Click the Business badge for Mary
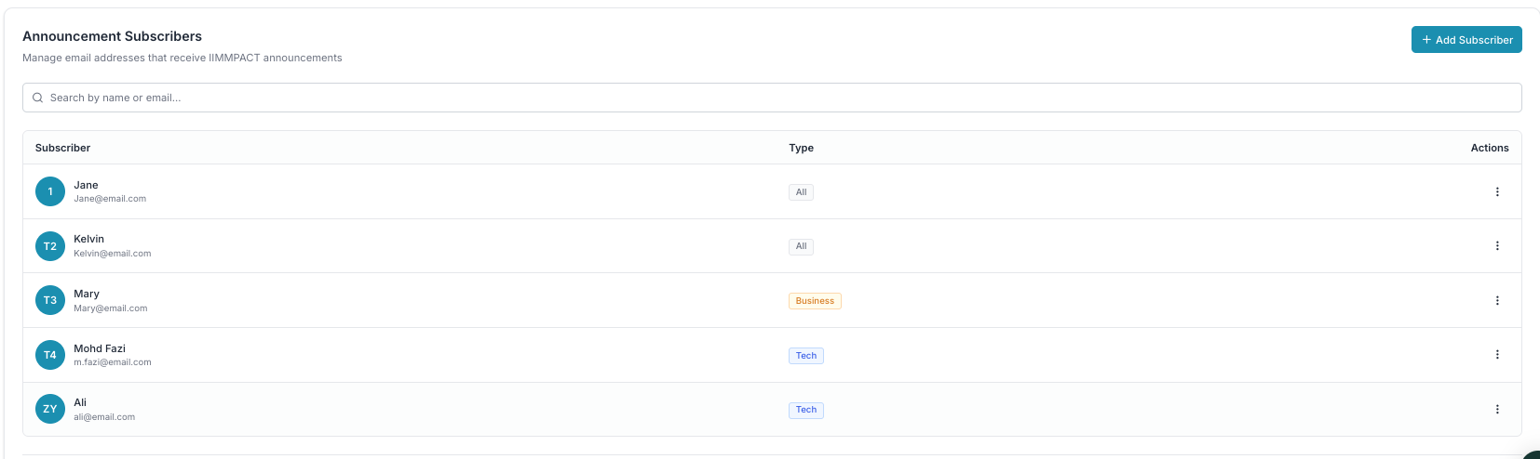 (815, 301)
